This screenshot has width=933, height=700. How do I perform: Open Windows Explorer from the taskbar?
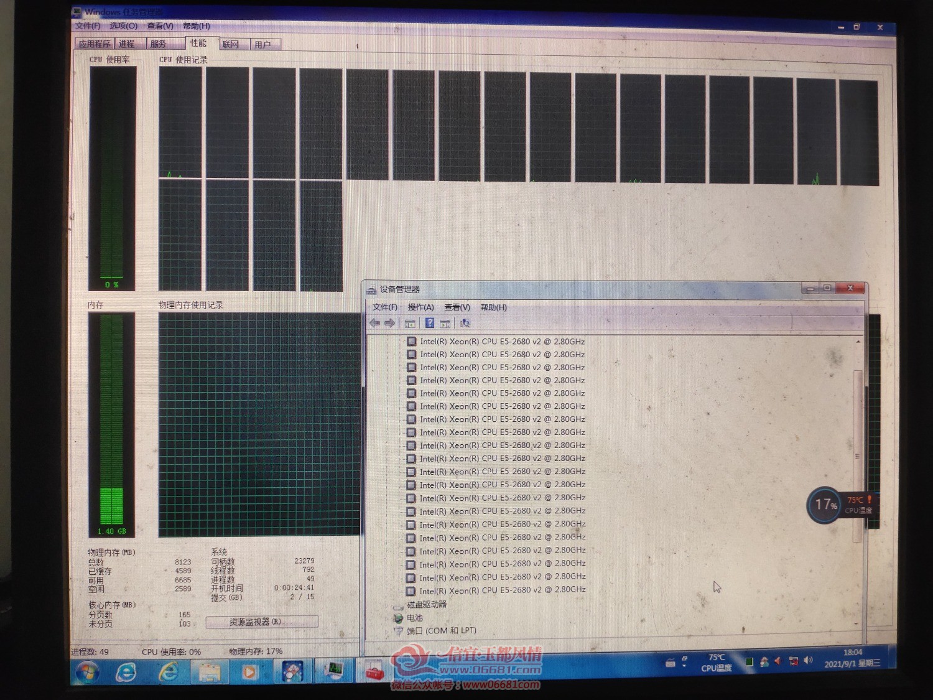pyautogui.click(x=210, y=672)
